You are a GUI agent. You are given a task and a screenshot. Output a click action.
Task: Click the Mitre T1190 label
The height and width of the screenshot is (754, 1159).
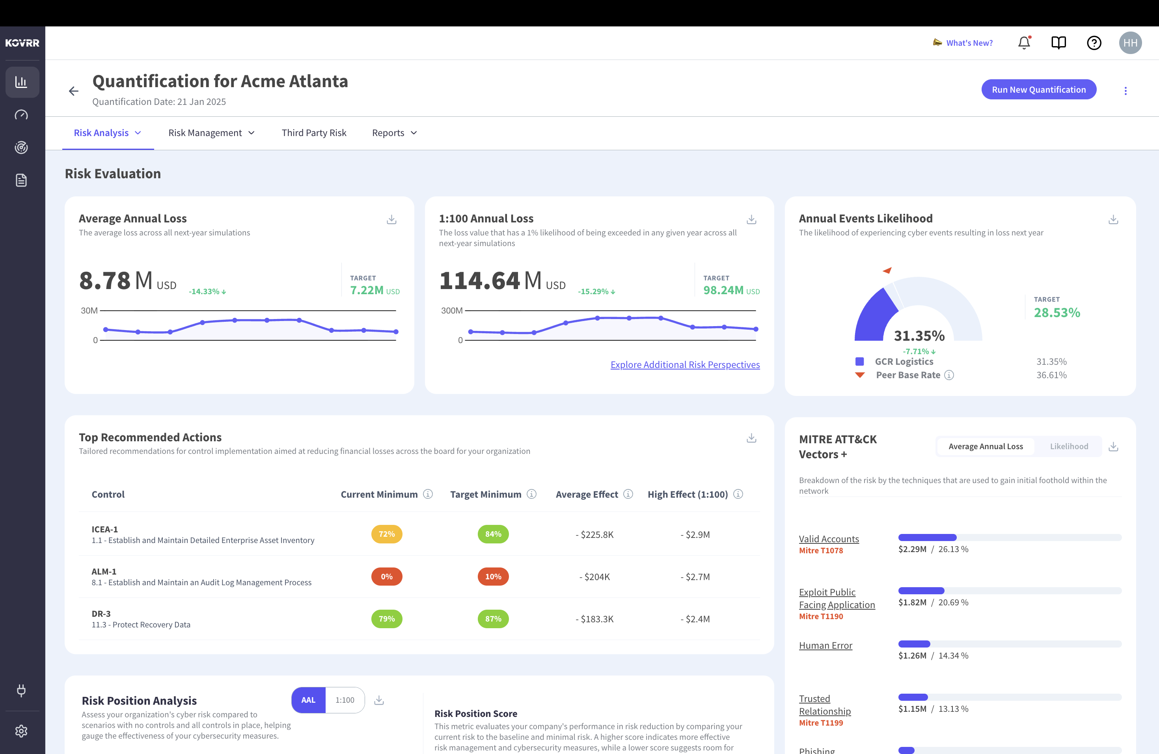click(x=820, y=616)
